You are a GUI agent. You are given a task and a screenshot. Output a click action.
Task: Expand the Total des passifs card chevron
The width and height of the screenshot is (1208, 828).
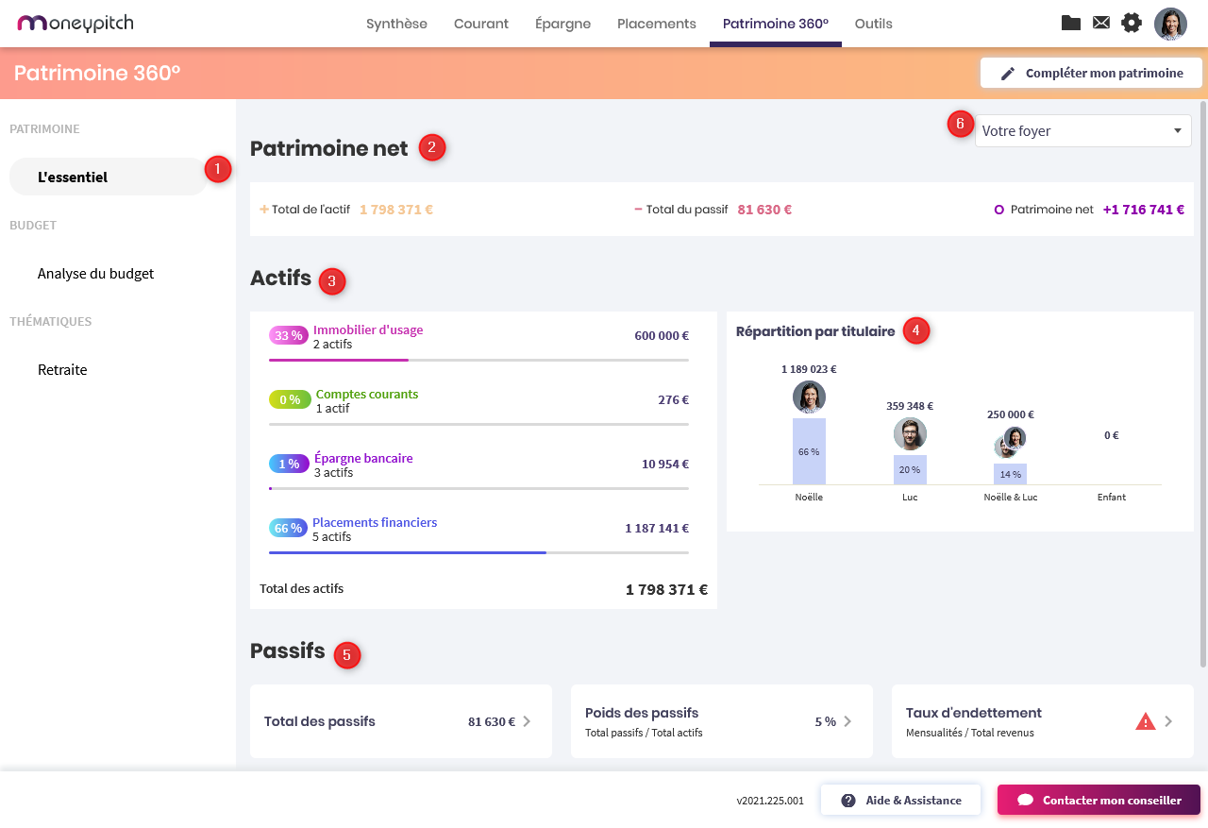[x=527, y=722]
